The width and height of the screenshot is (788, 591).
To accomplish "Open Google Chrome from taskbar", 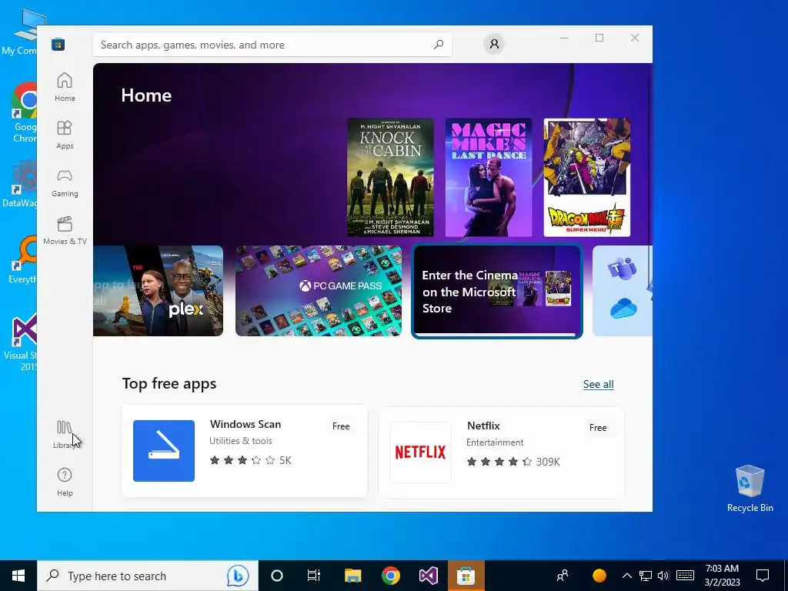I will coord(390,576).
